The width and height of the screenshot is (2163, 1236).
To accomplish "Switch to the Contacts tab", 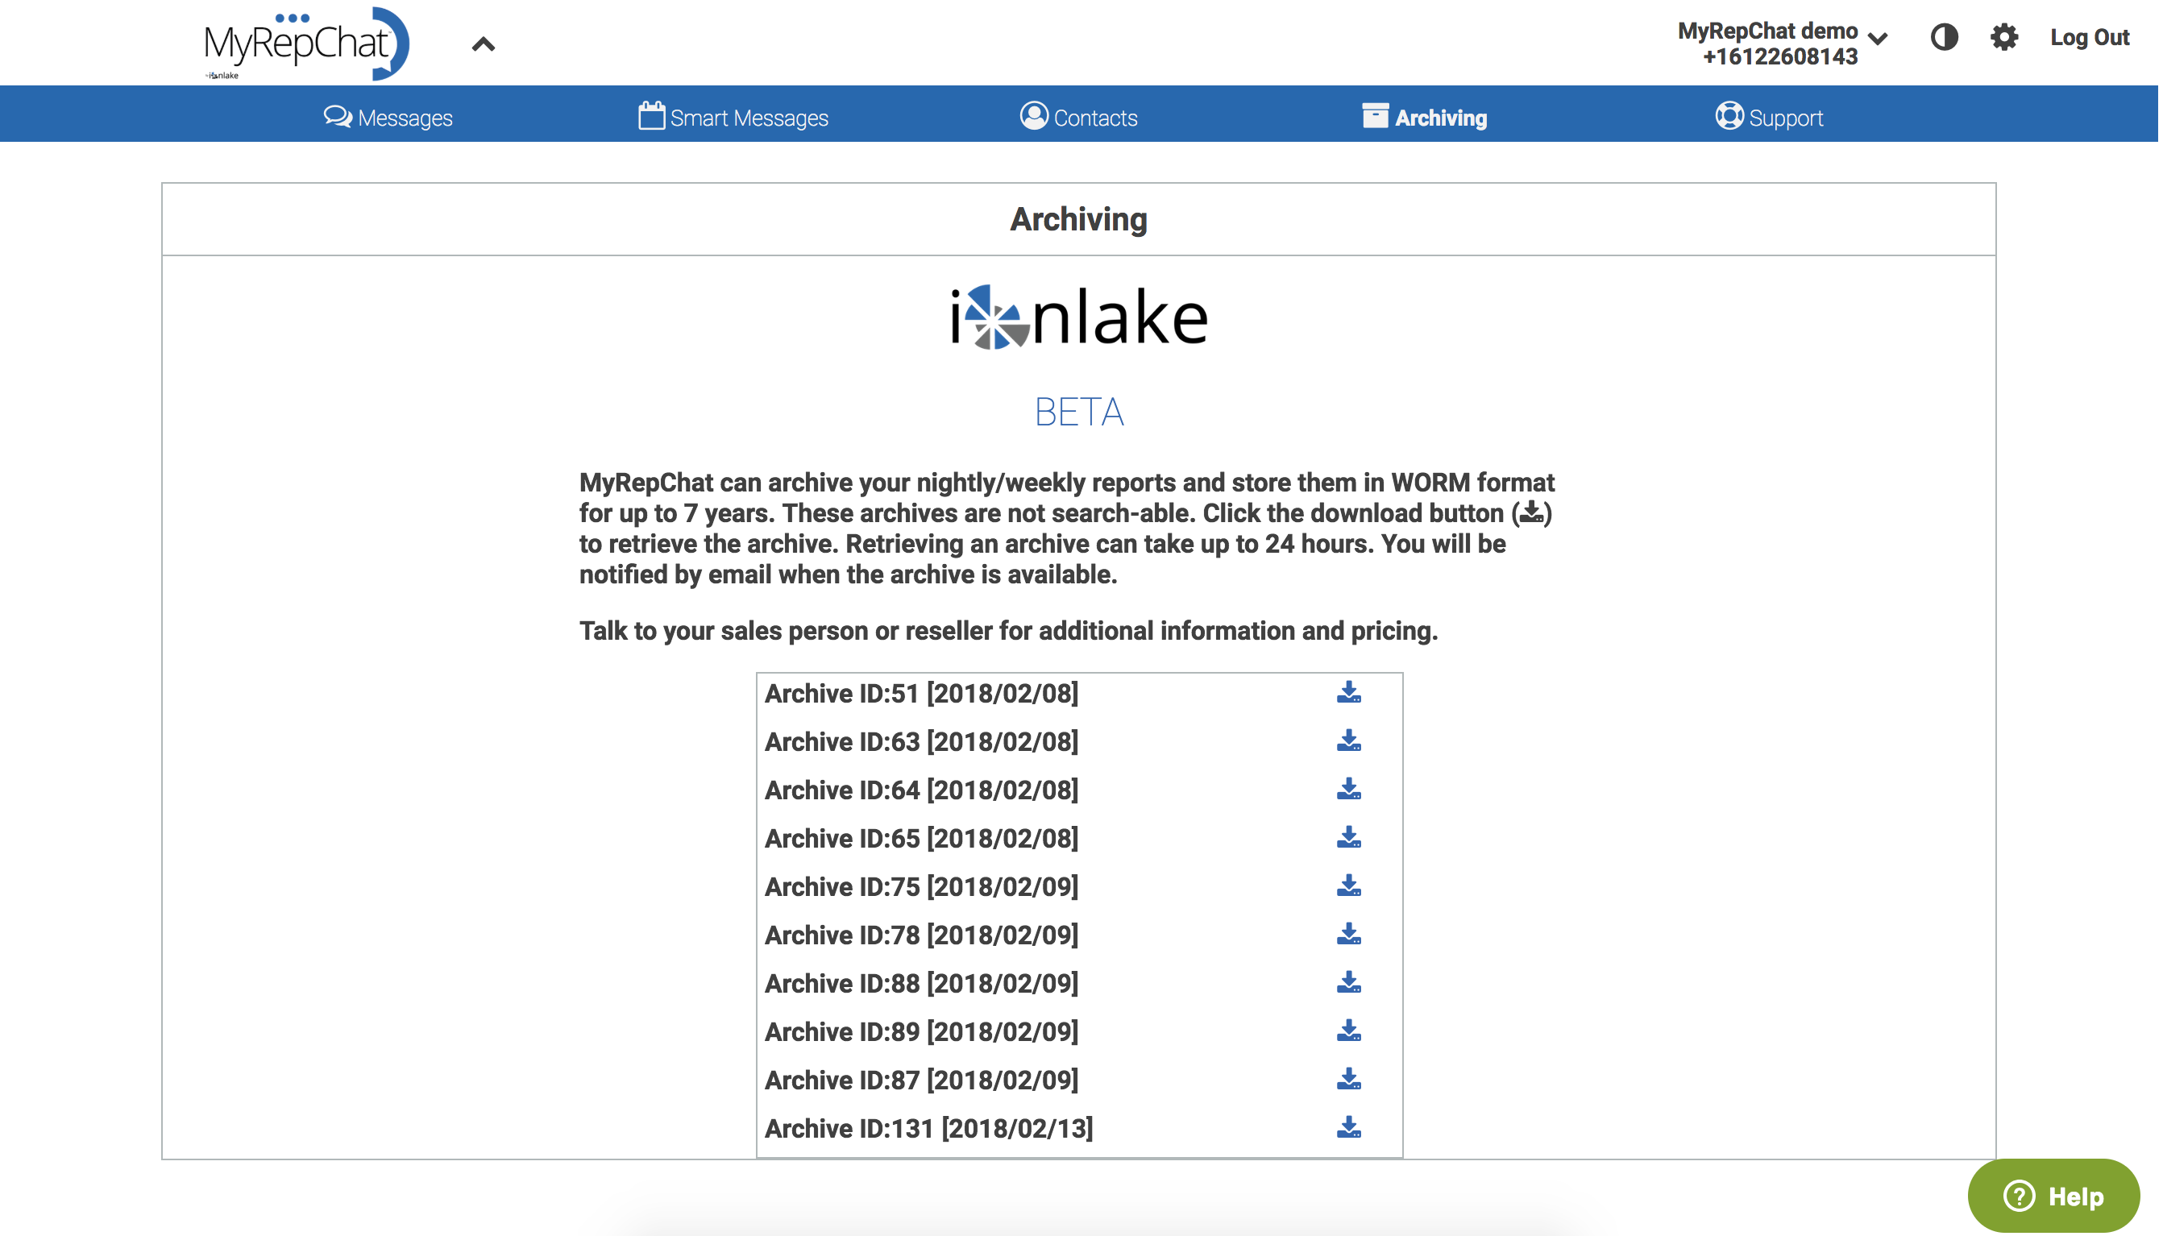I will [1080, 117].
